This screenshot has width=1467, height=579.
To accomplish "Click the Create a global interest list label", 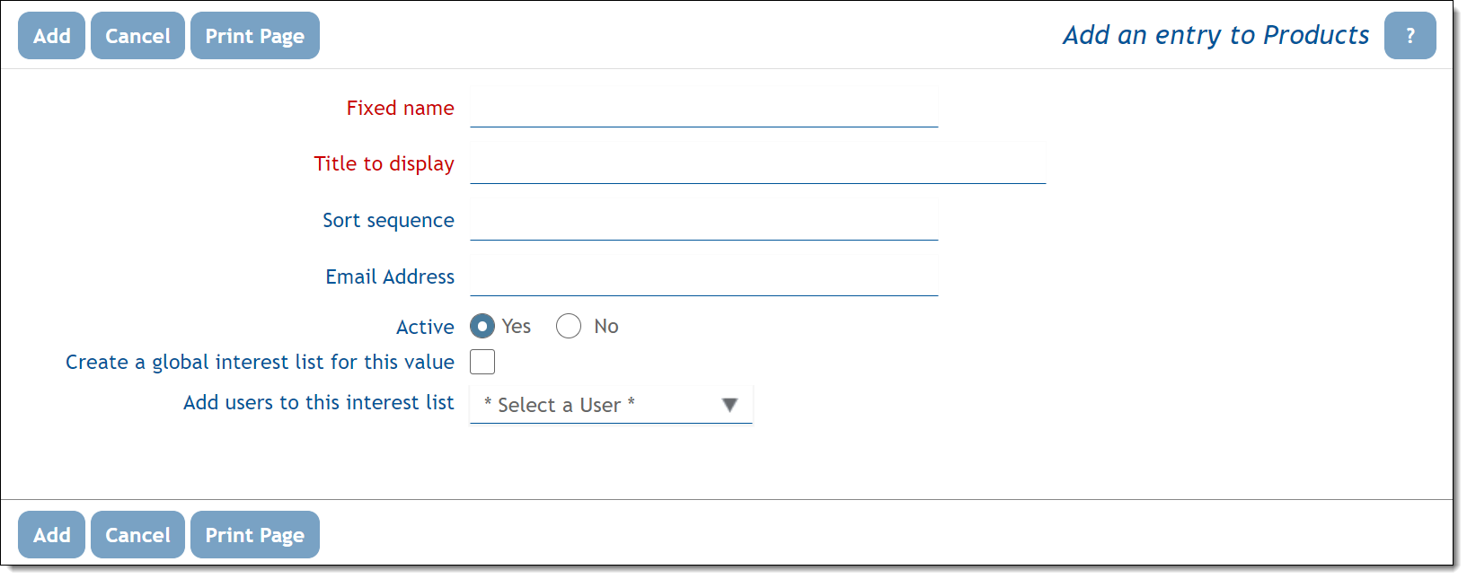I will click(260, 362).
